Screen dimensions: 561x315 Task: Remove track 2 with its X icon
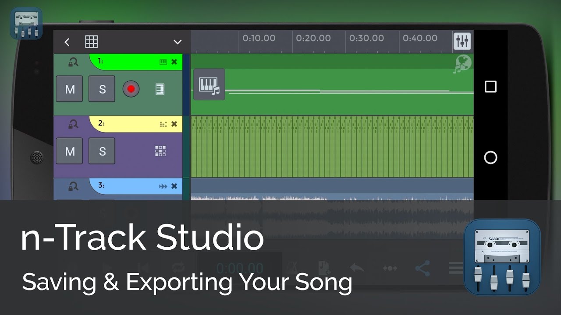pyautogui.click(x=174, y=125)
